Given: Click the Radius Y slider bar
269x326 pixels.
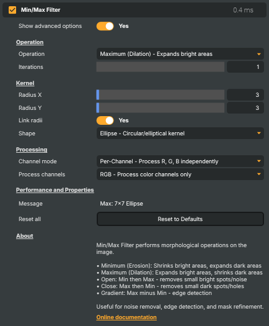Looking at the screenshot, I should coord(161,108).
